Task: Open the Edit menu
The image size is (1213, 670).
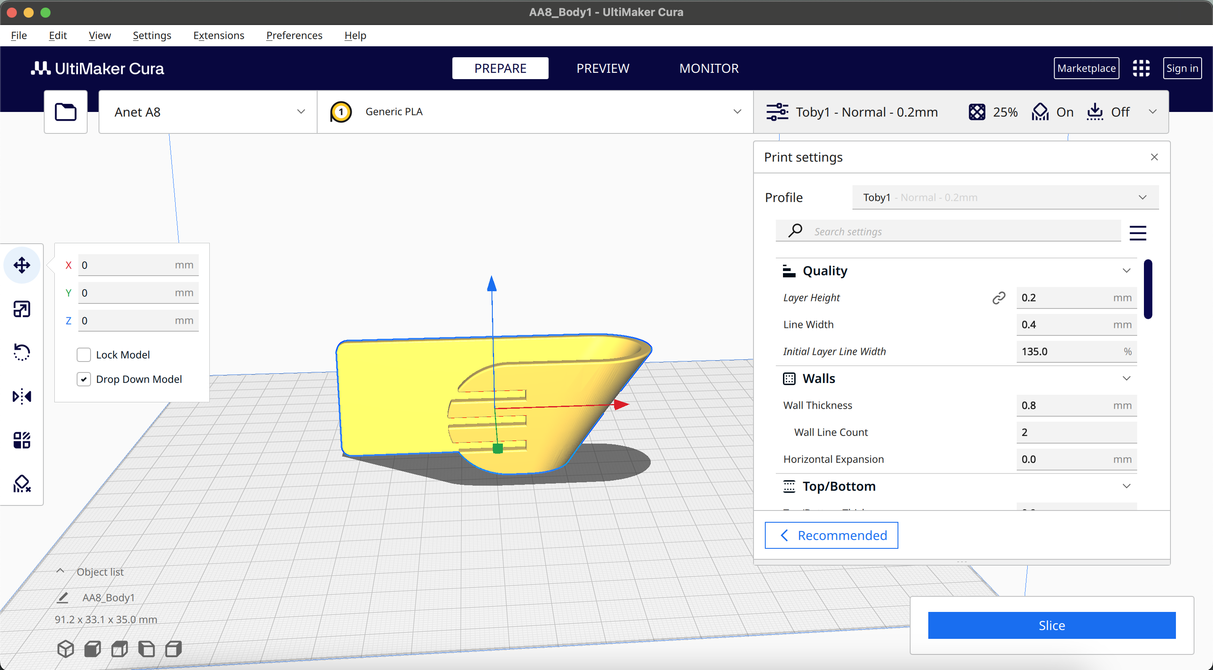Action: 58,35
